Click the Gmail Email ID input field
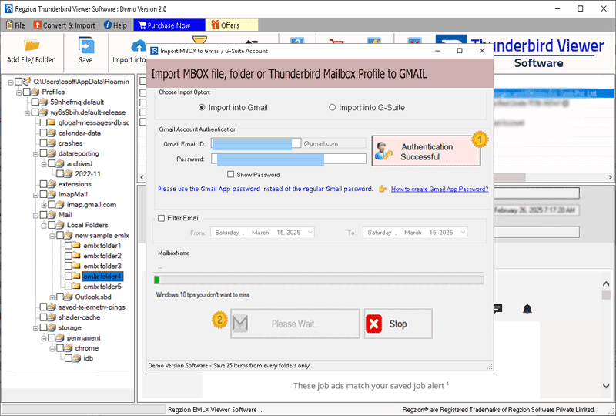The image size is (616, 416). click(x=256, y=143)
